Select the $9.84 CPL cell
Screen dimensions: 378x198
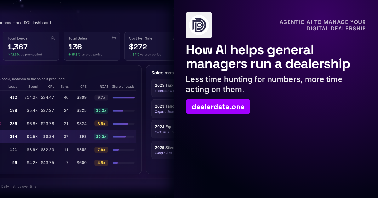[x=49, y=137]
